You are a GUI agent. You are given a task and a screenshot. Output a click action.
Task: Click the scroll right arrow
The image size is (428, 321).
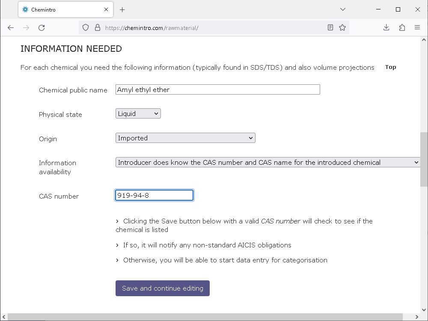tap(416, 317)
